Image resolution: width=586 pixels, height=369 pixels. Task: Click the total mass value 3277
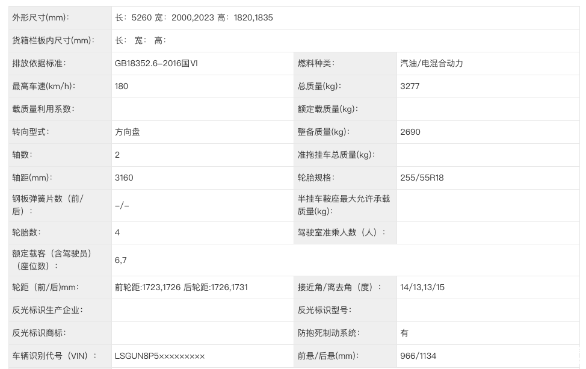pos(410,86)
